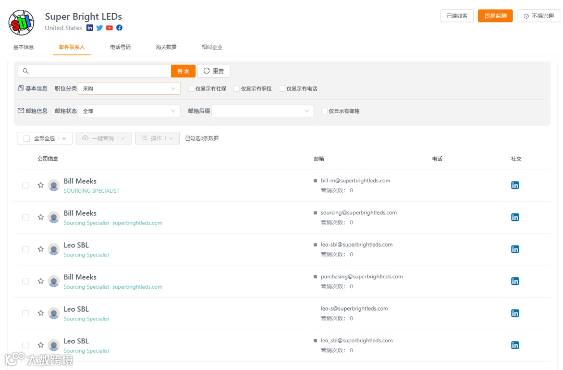
Task: Star the bill-m@superbrightleds.com contact
Action: pyautogui.click(x=41, y=185)
